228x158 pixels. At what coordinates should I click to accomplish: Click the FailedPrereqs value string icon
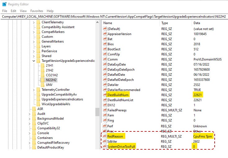click(x=105, y=110)
